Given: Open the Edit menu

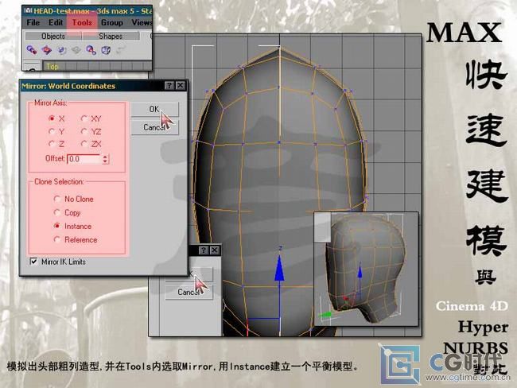Looking at the screenshot, I should coord(56,22).
